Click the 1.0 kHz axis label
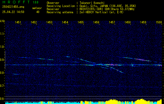 2,47
